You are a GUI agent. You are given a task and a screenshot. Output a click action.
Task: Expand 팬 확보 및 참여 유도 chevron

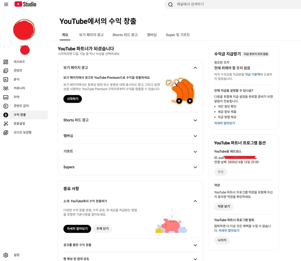point(195,259)
